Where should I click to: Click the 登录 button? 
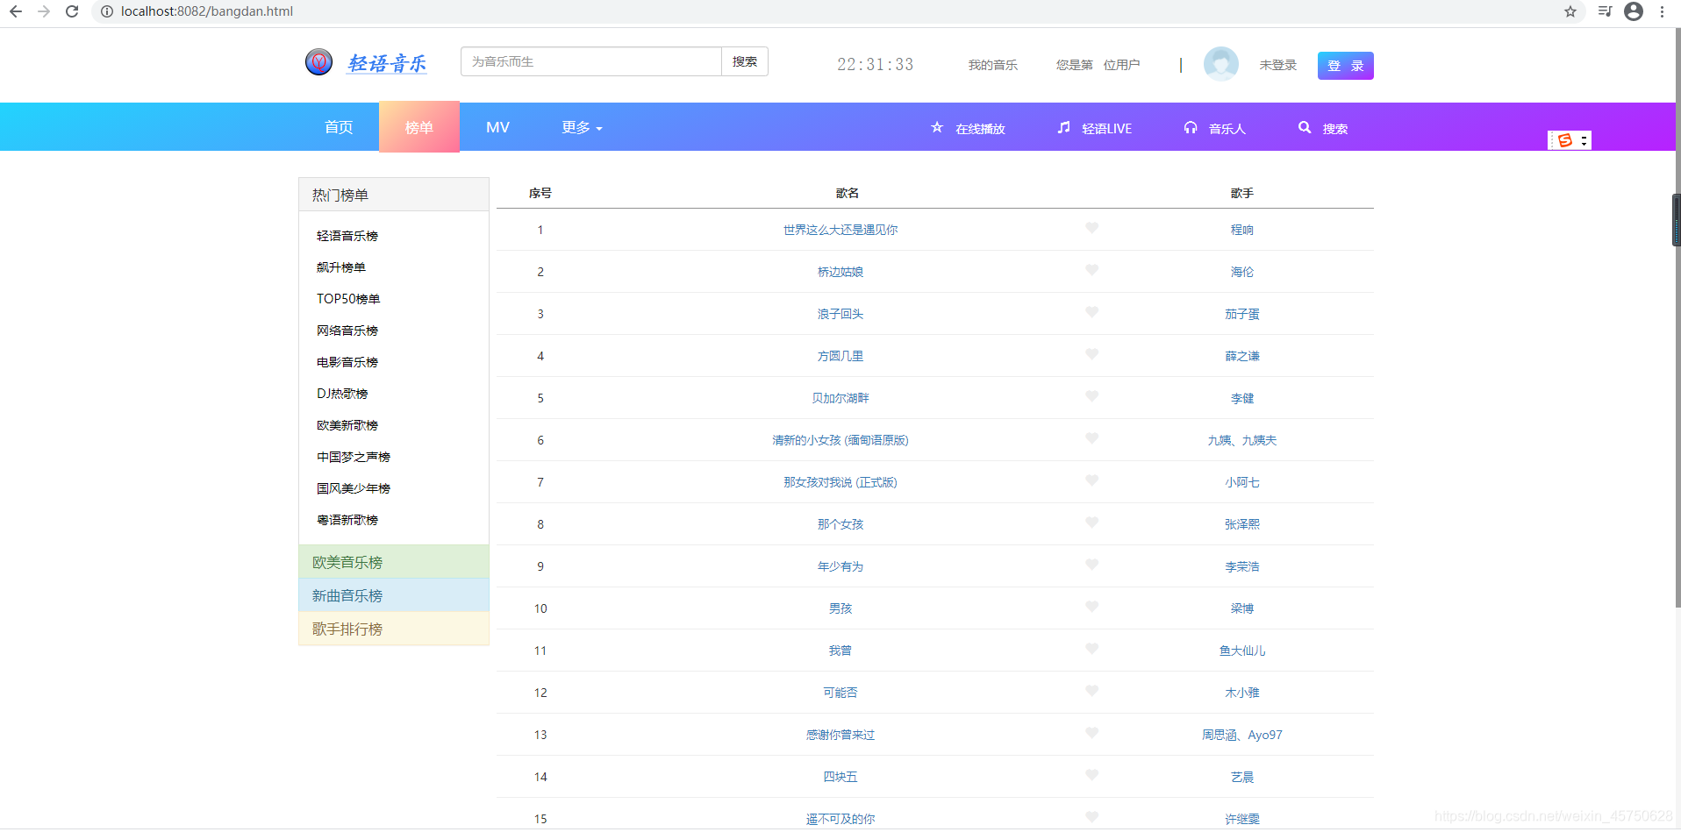1345,66
